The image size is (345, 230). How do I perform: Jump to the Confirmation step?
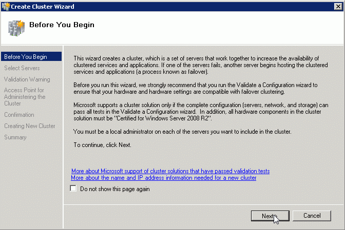coord(19,115)
